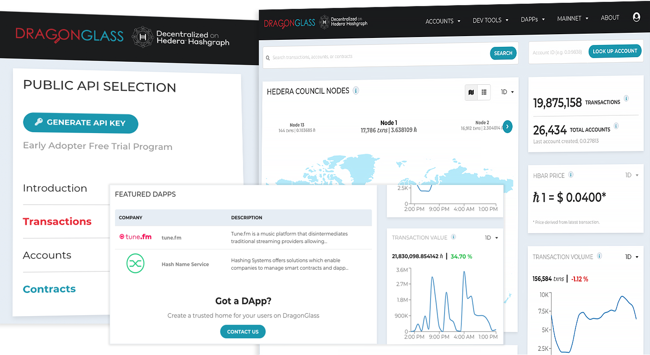This screenshot has width=650, height=355.
Task: Click the user profile icon in navbar
Action: [636, 17]
